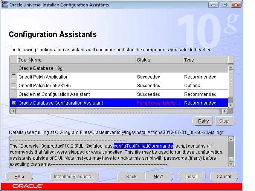Screen dimensions: 255x191
Task: Close the Oracle Universal Installer window
Action: pos(236,5)
